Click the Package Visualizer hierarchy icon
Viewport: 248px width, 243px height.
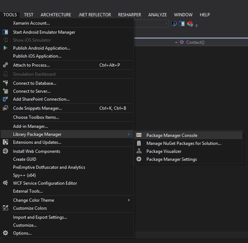click(139, 151)
